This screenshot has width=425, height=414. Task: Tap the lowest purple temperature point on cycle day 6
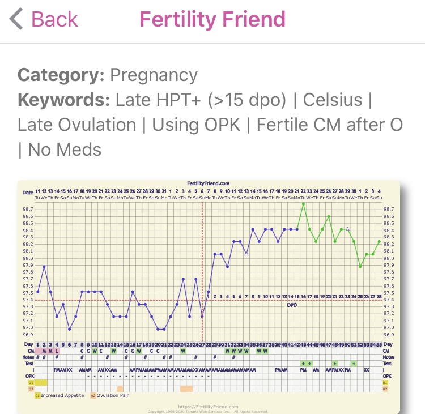[x=69, y=329]
